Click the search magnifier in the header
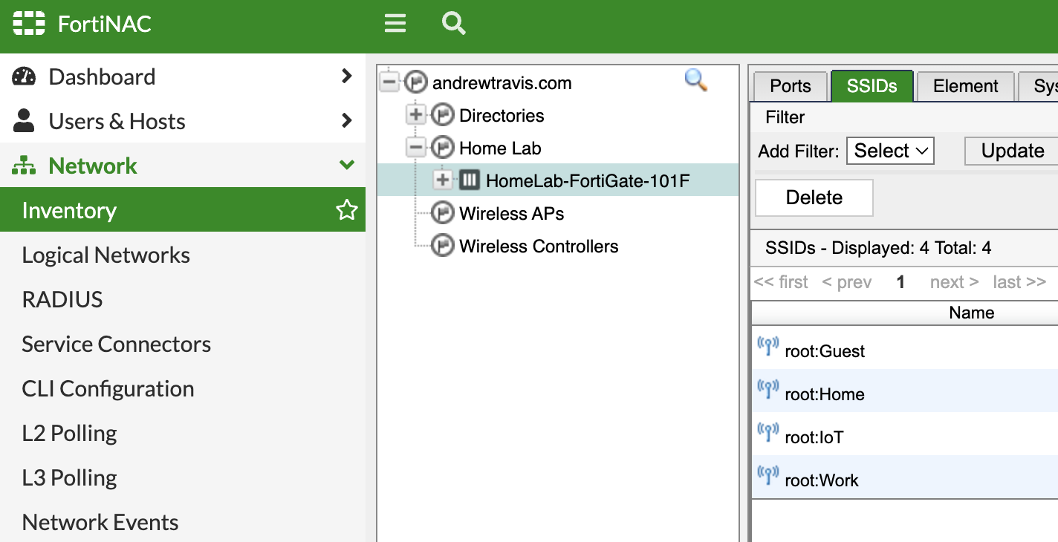This screenshot has width=1058, height=542. (x=453, y=23)
